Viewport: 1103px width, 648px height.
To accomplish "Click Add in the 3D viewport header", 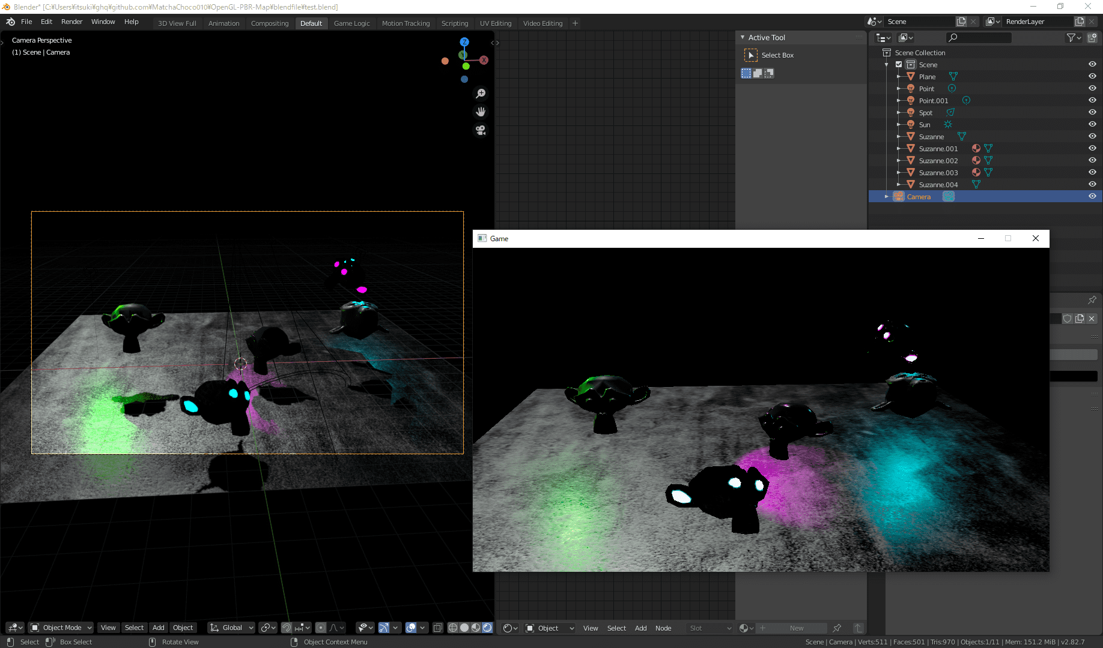I will (x=158, y=628).
